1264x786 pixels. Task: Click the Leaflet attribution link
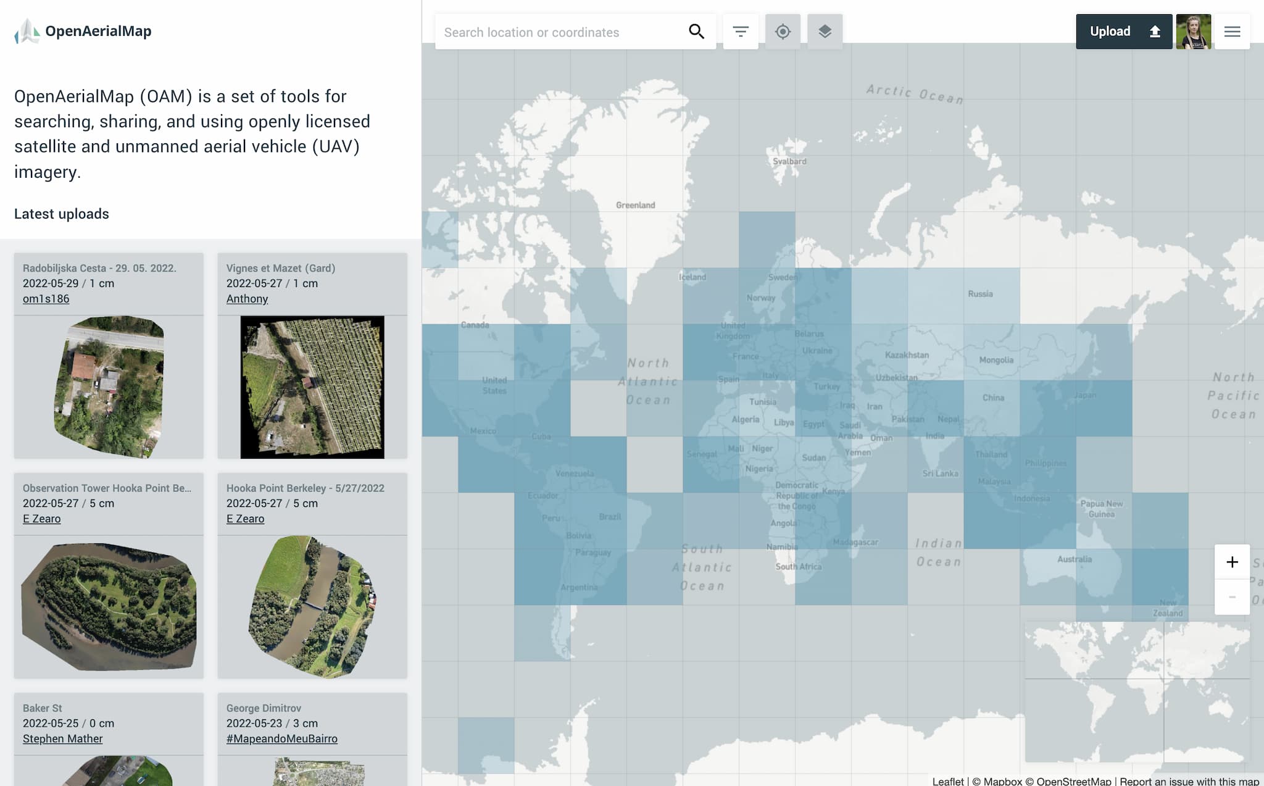pyautogui.click(x=948, y=780)
